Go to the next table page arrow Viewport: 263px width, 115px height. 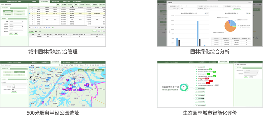click(47, 28)
